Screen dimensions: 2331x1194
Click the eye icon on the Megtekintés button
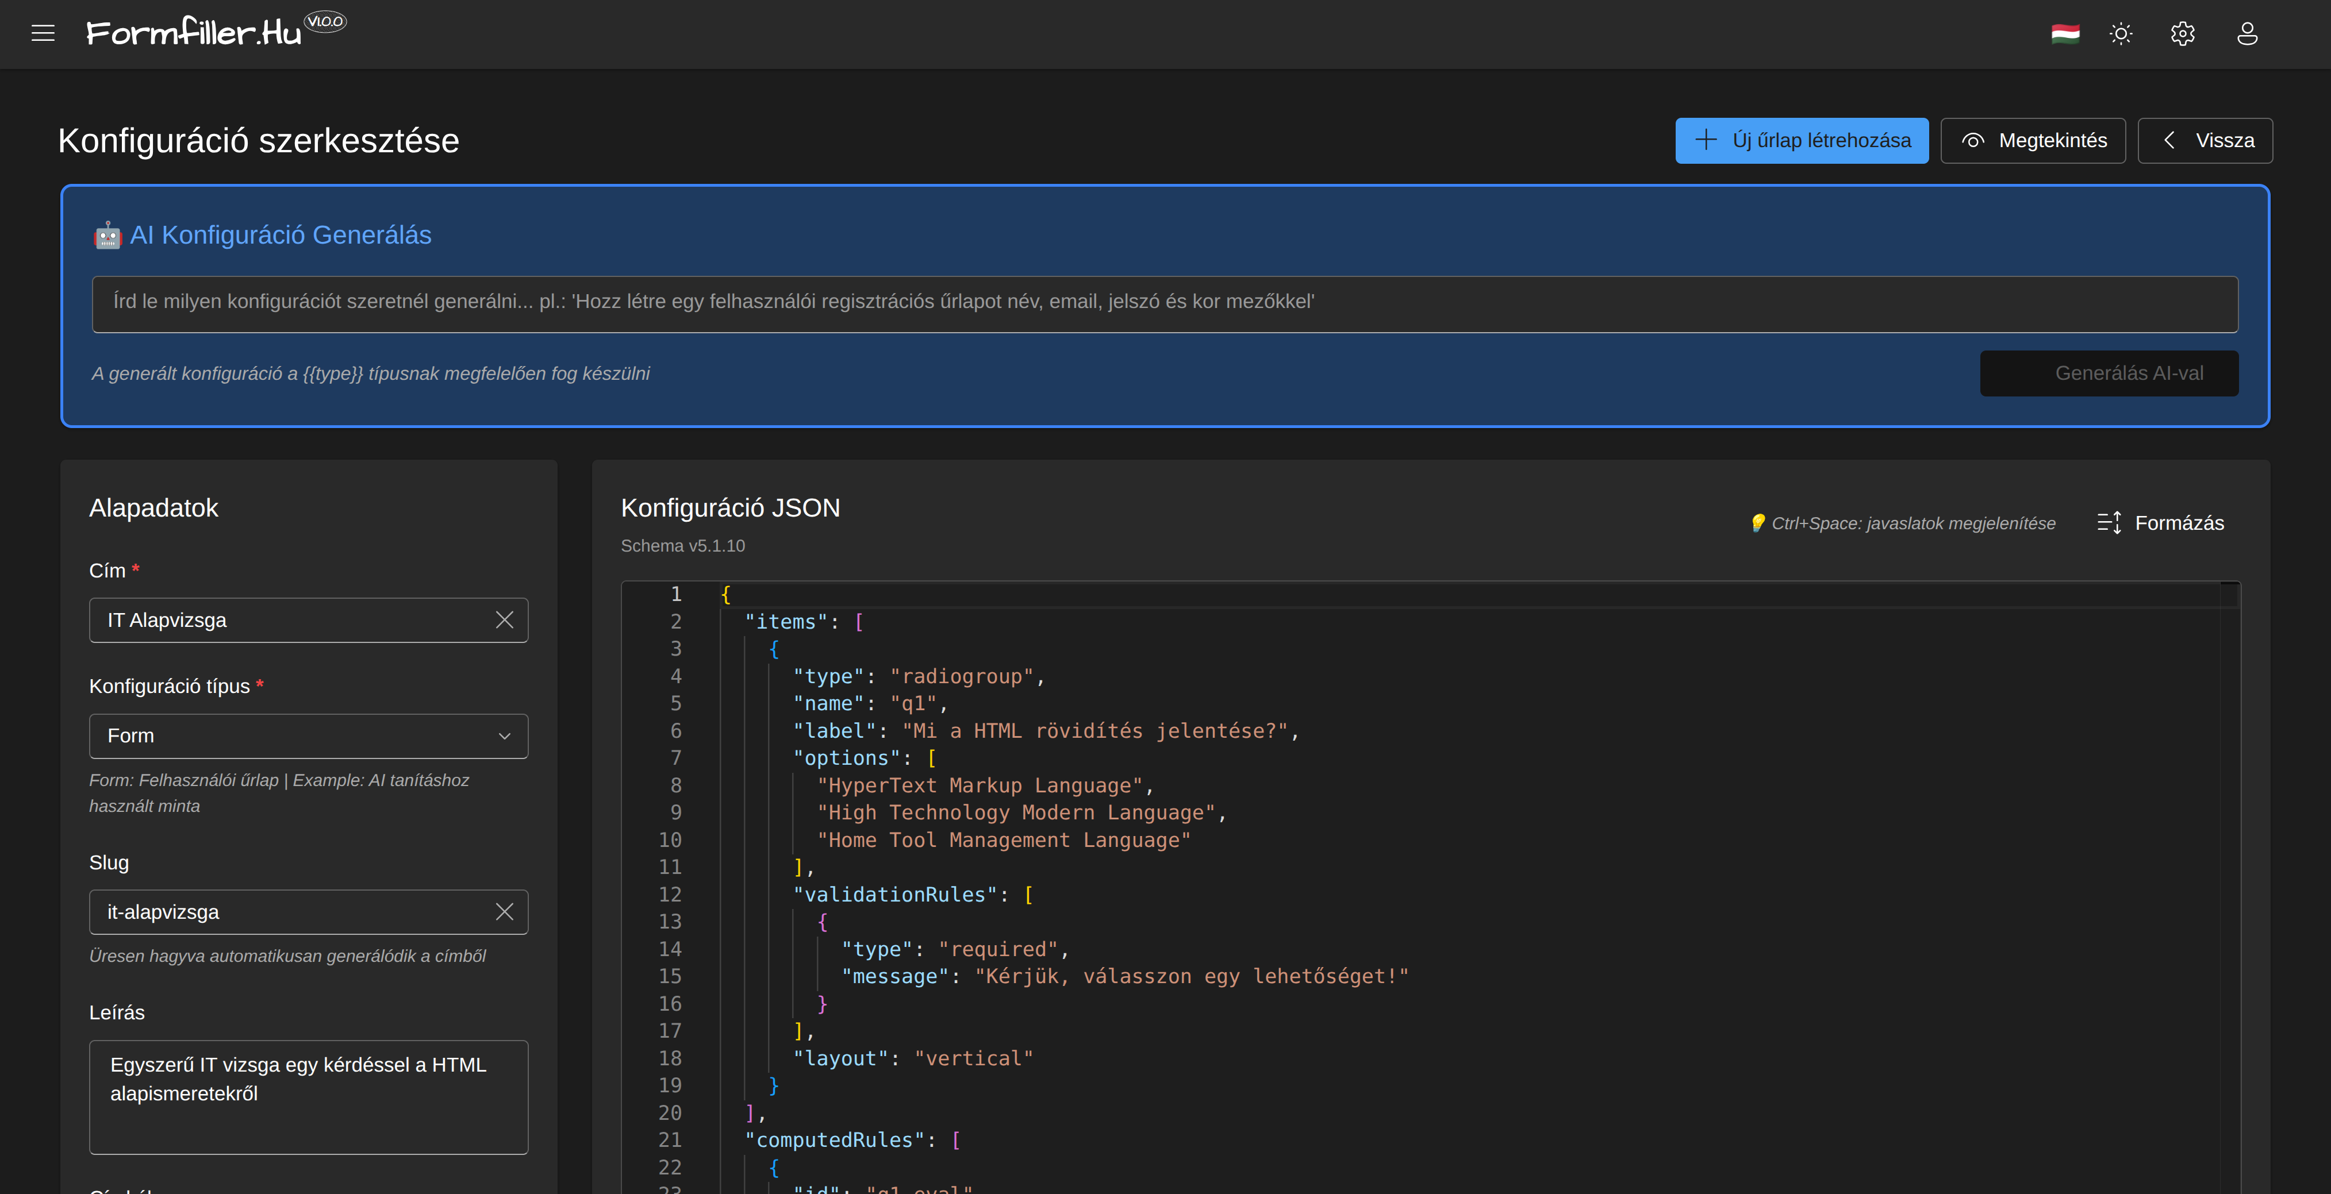tap(1973, 140)
